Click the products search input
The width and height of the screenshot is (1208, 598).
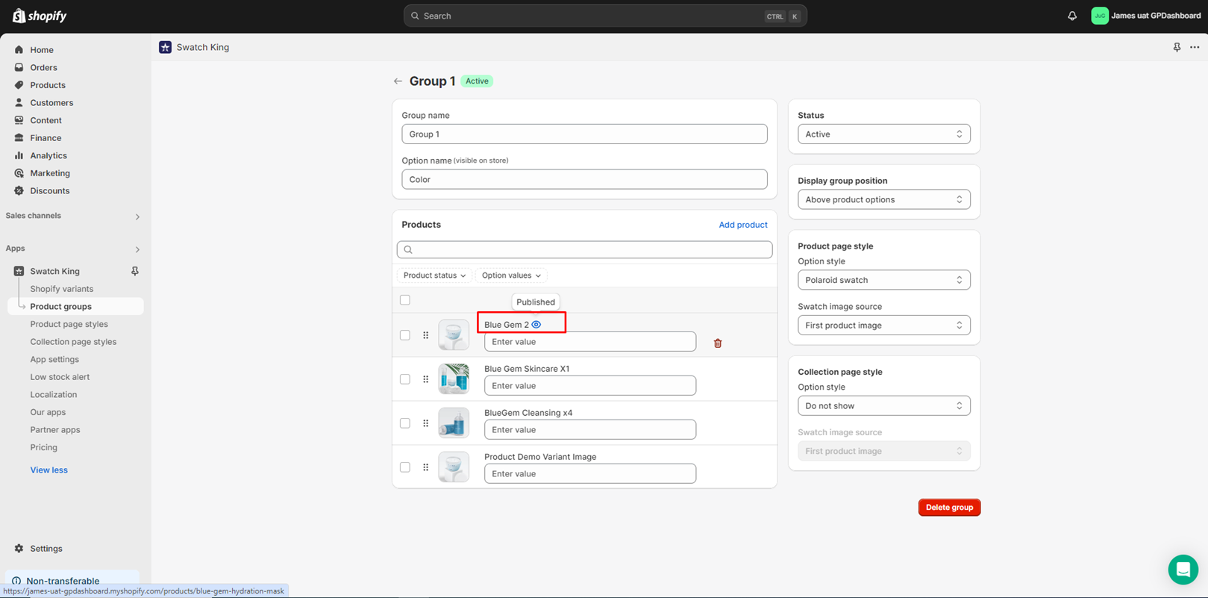pos(584,250)
